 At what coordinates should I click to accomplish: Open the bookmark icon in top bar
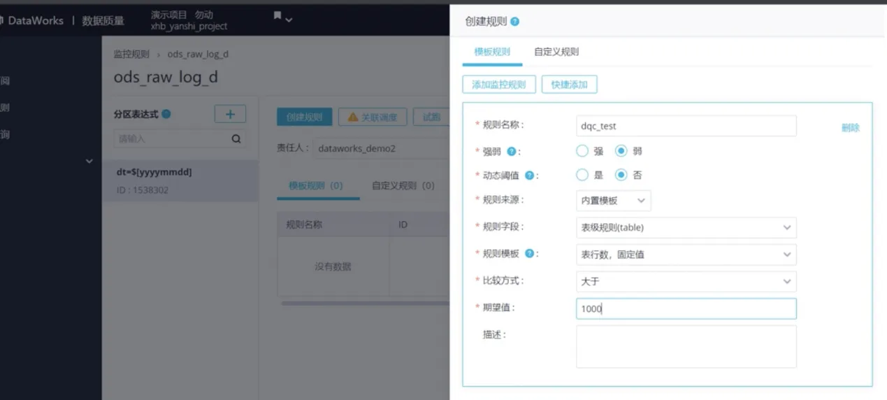pos(277,17)
